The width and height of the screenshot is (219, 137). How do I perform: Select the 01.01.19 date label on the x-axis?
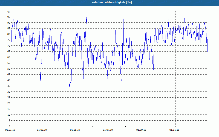[10, 130]
